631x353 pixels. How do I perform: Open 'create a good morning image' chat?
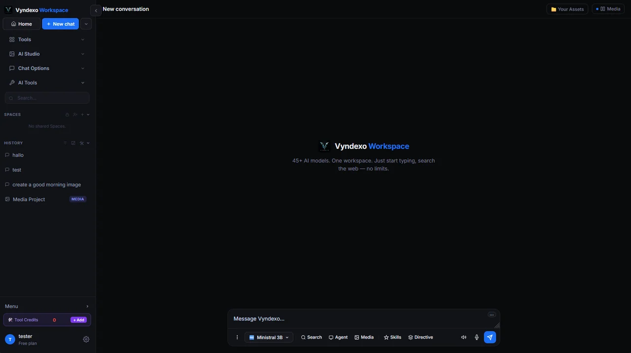click(x=47, y=184)
